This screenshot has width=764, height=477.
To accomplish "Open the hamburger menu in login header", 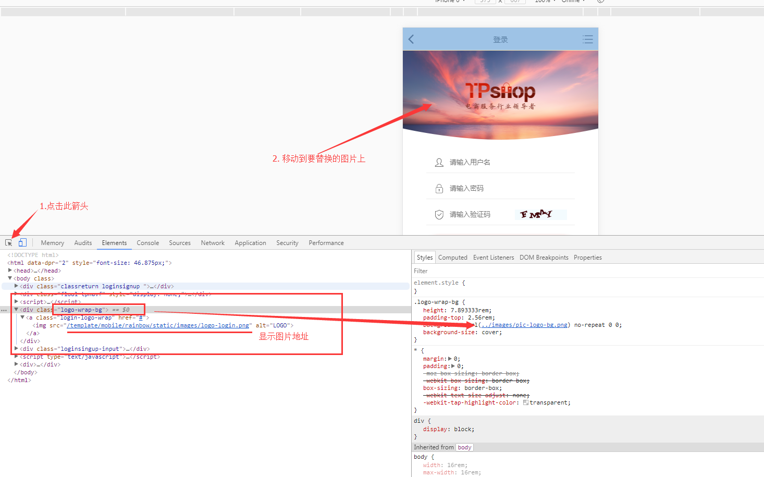I will click(x=587, y=39).
